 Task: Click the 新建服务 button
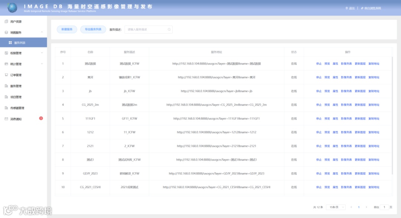click(x=67, y=29)
